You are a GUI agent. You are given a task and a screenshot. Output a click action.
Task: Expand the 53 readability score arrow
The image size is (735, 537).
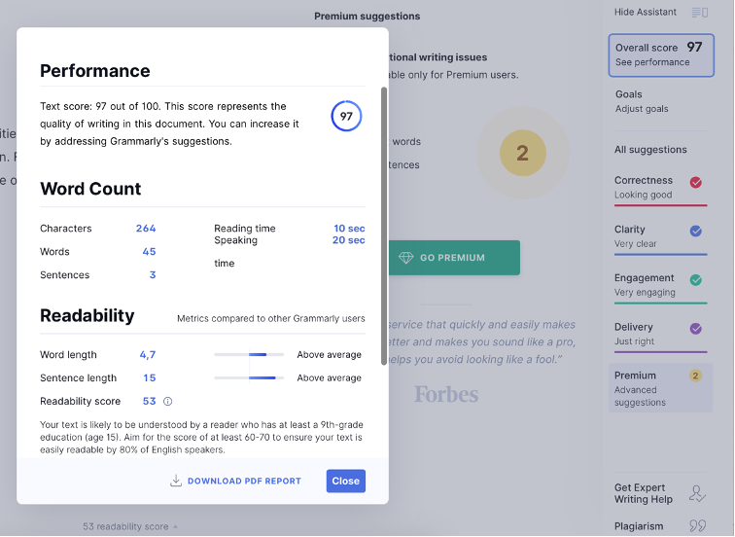tap(175, 526)
